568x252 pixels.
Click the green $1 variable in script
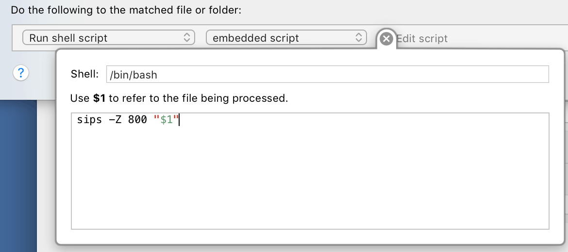pos(167,120)
